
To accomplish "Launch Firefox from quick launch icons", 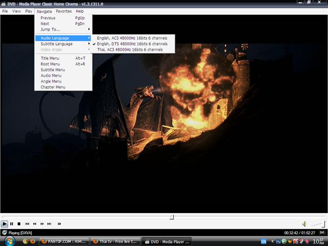I will click(33, 241).
